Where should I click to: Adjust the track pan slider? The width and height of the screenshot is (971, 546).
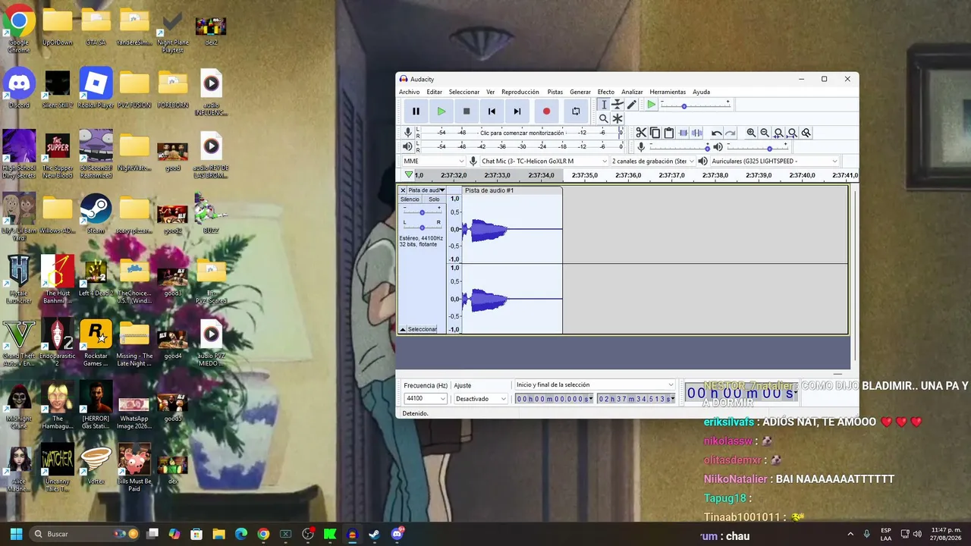[422, 226]
